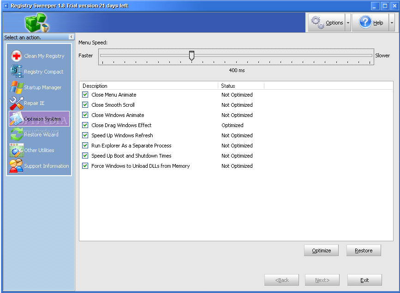The image size is (400, 293).
Task: Click the Clean My Registry red cross icon
Action: click(x=16, y=55)
